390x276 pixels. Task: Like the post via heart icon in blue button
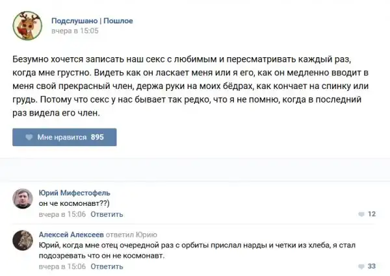point(29,138)
